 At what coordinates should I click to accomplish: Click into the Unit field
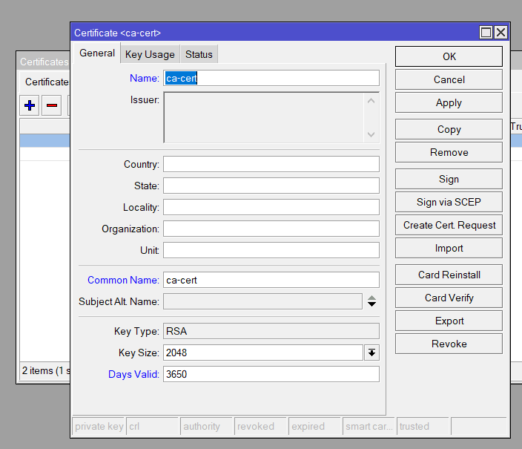click(271, 250)
